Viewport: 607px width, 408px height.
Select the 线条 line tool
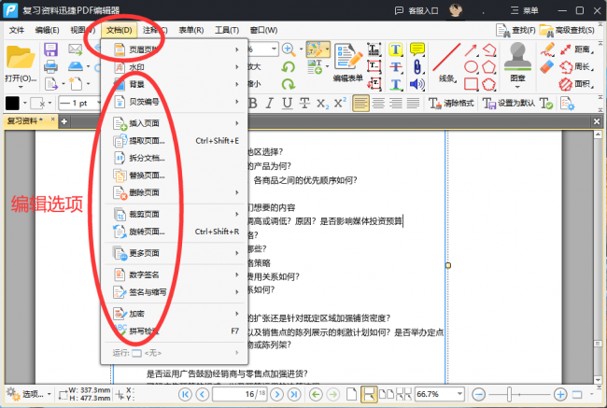tap(446, 62)
